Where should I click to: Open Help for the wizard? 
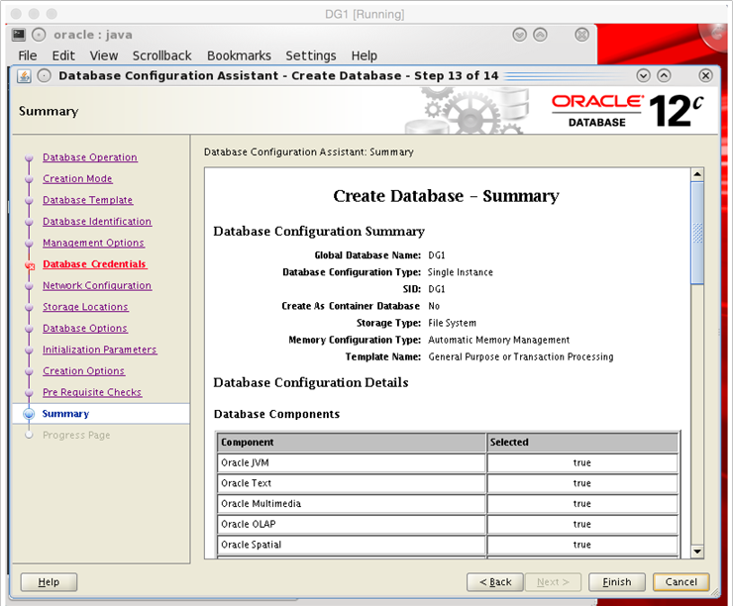(49, 582)
